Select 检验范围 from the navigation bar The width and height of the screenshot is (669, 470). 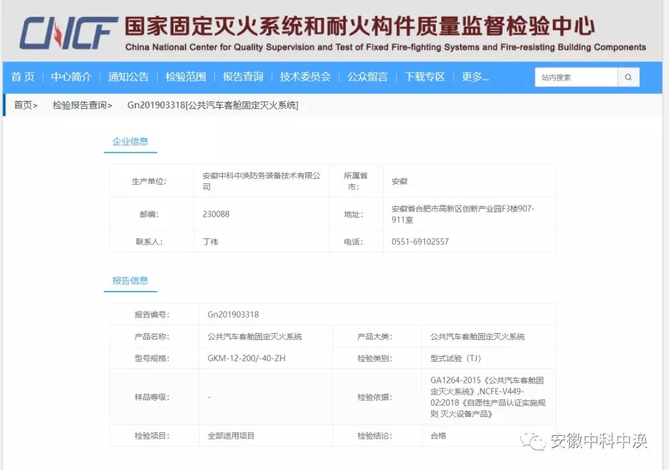[x=185, y=77]
